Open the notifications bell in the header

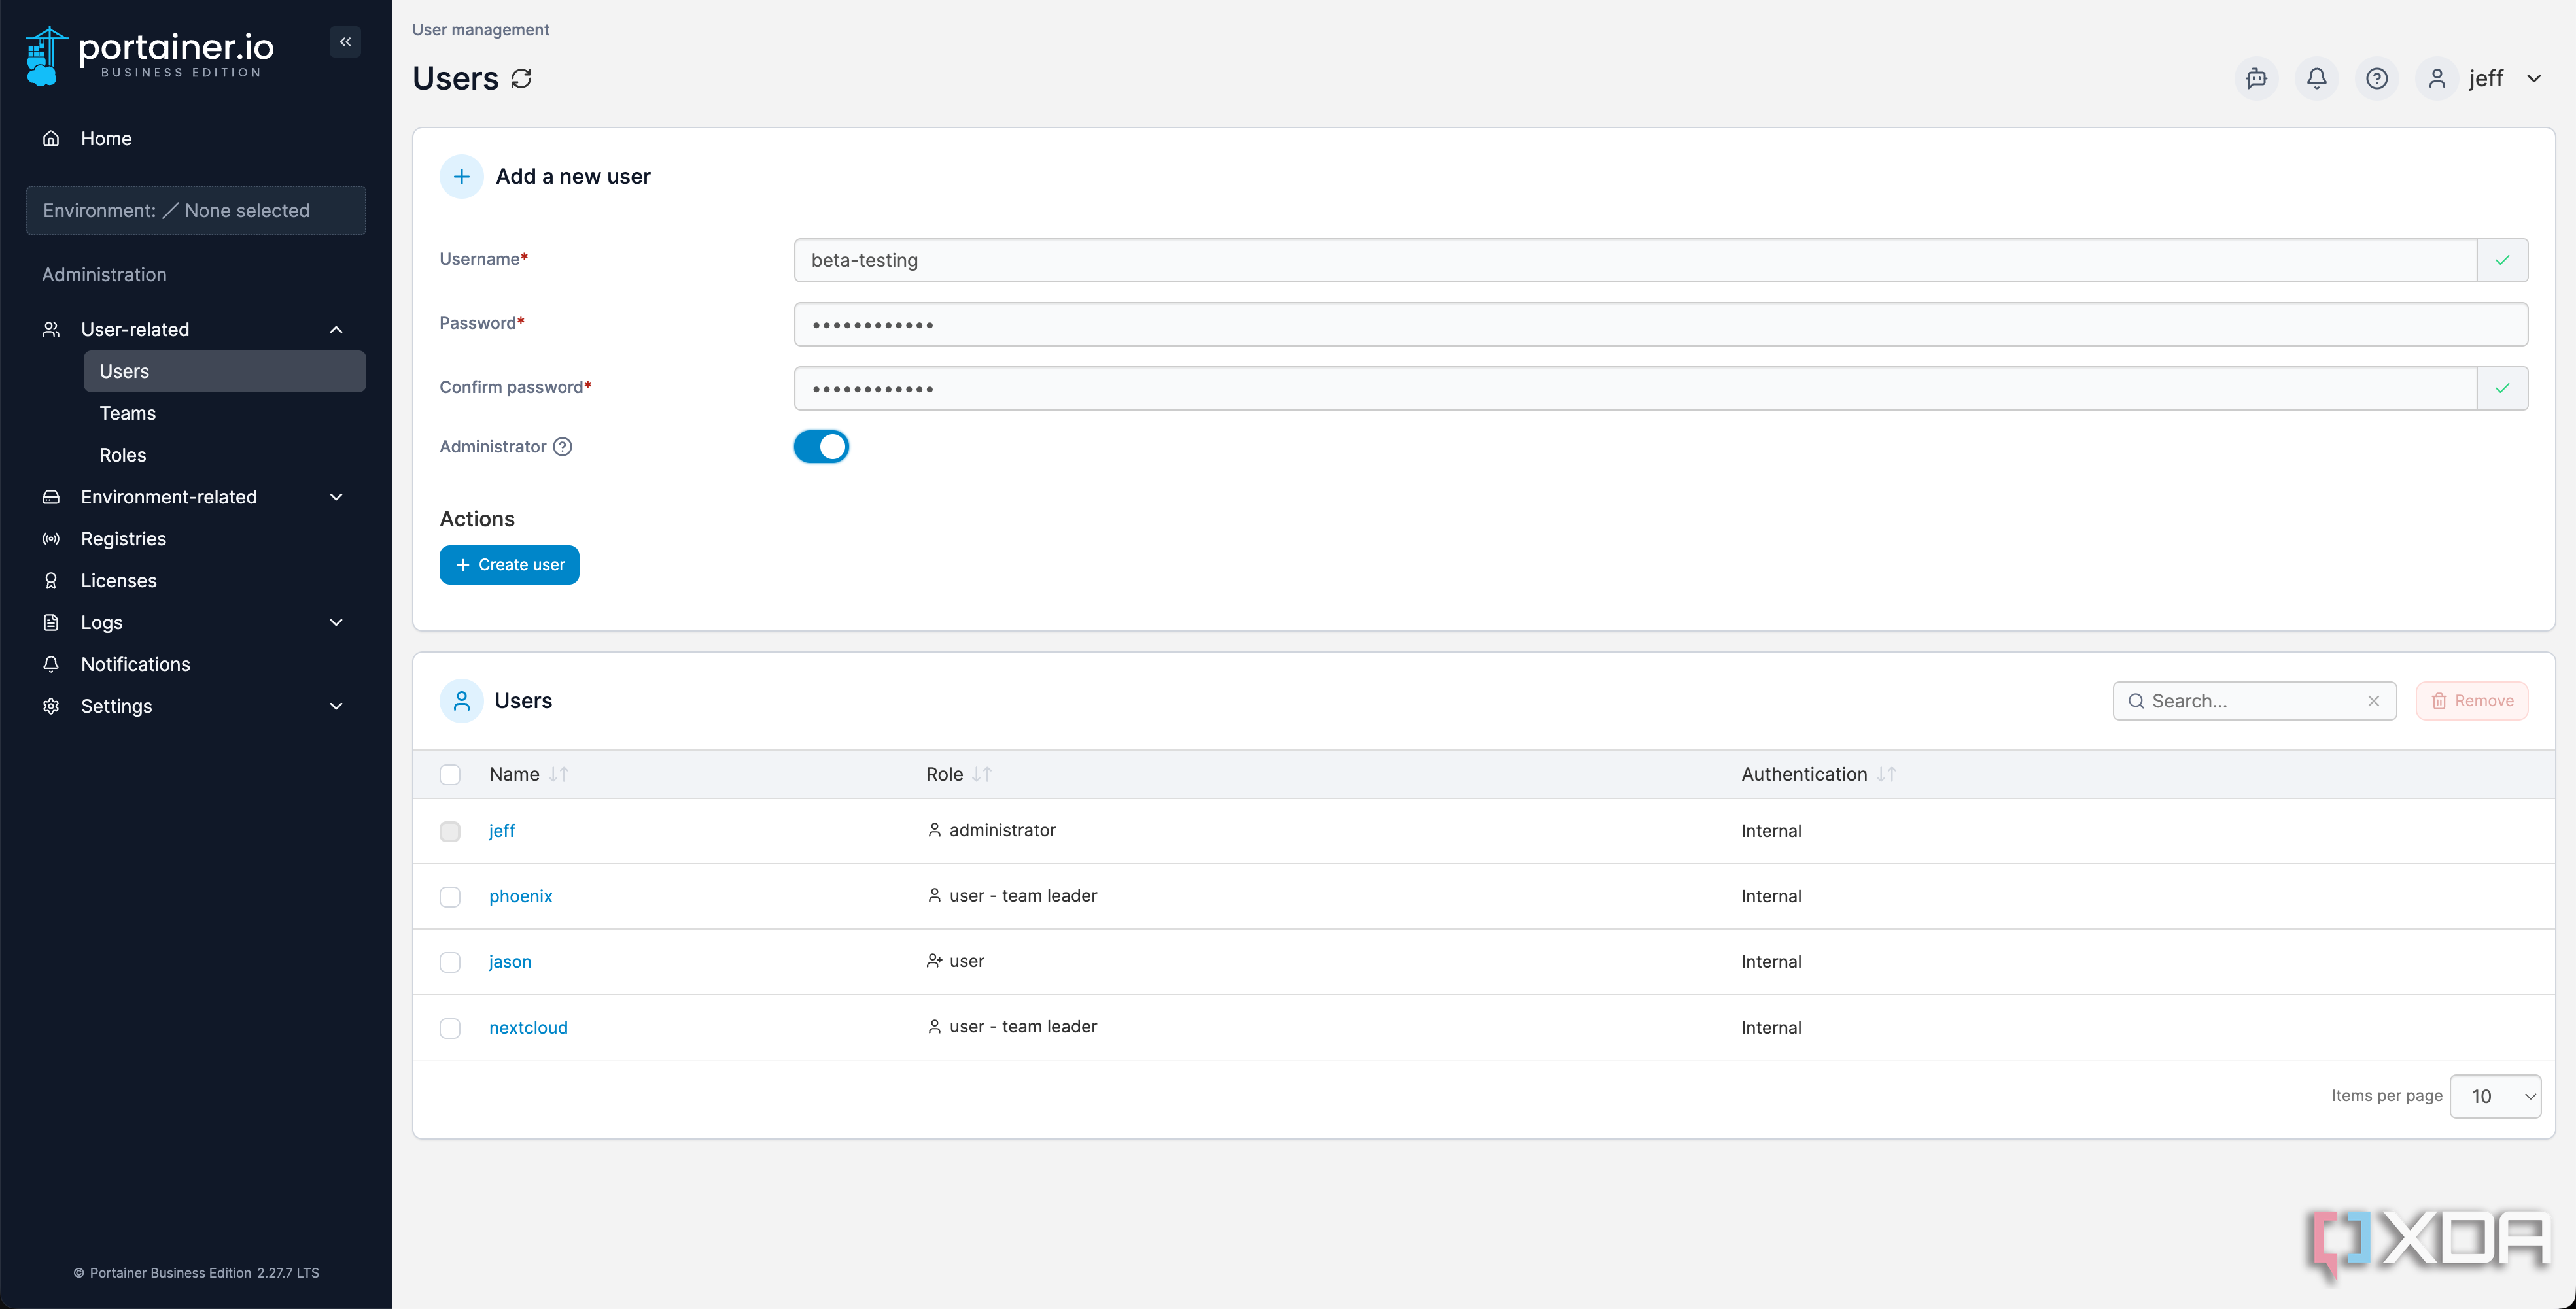pyautogui.click(x=2316, y=79)
